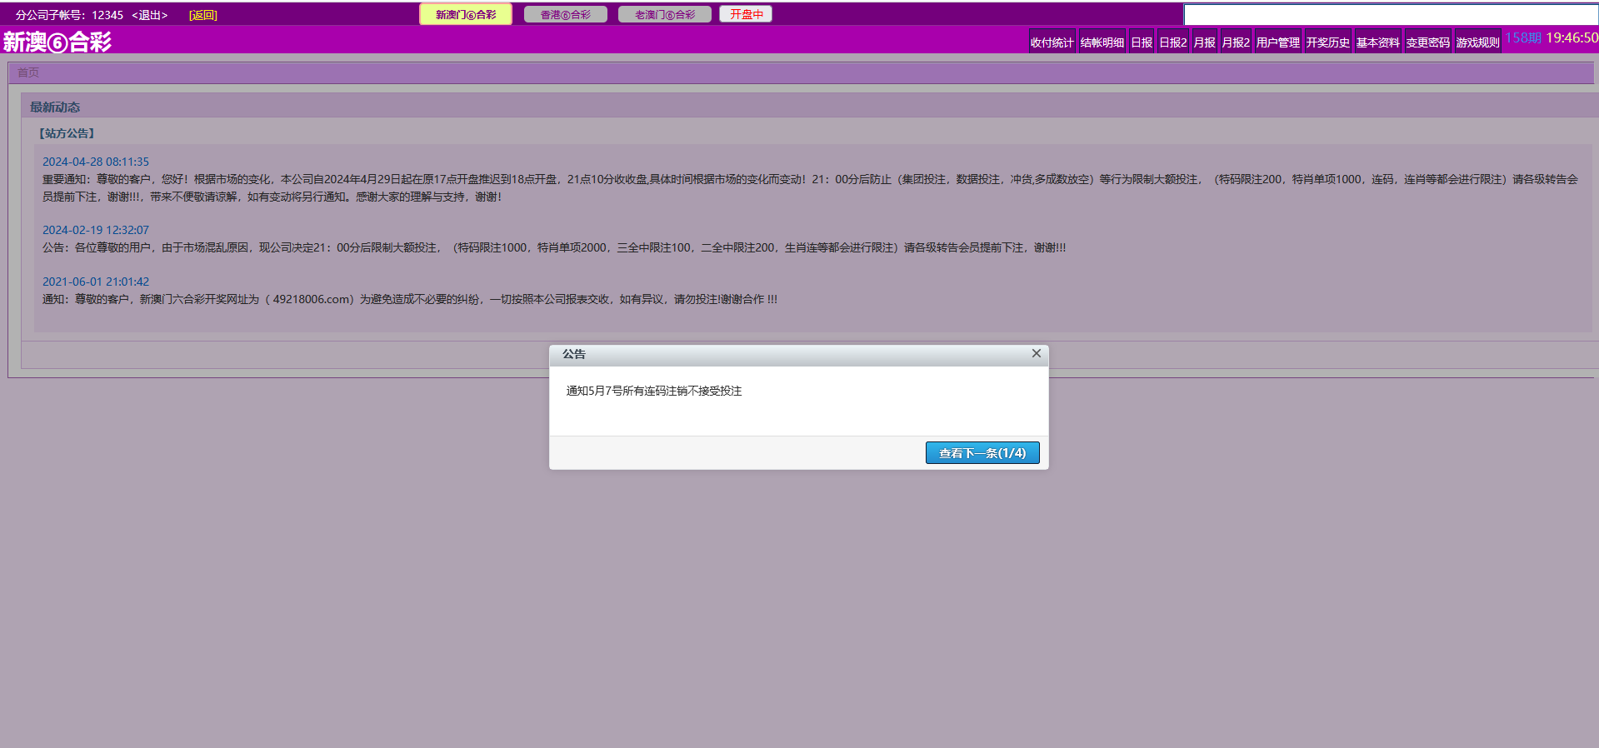Viewport: 1599px width, 748px height.
Task: Open 基本资料 page
Action: (x=1377, y=42)
